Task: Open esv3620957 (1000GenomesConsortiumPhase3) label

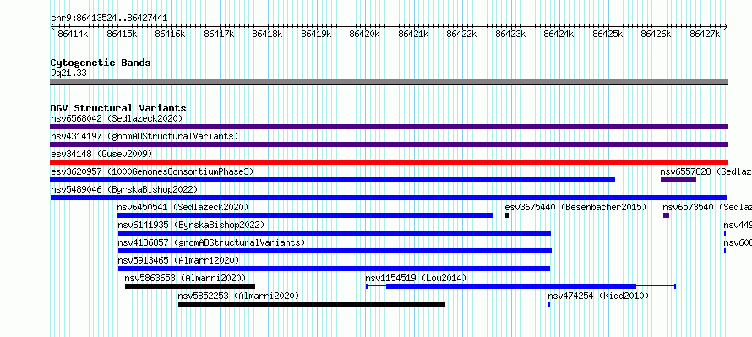Action: click(x=152, y=171)
